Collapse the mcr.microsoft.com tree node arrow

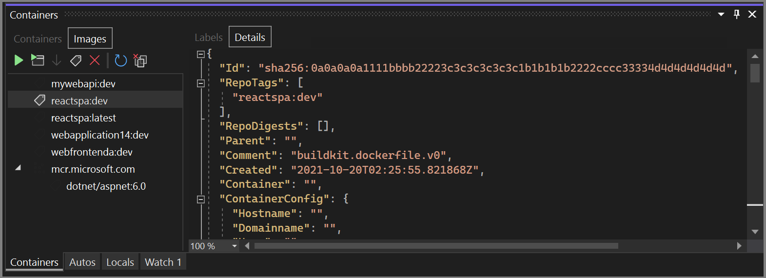[x=18, y=168]
